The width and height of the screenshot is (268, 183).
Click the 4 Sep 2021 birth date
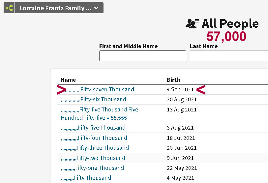click(x=181, y=89)
